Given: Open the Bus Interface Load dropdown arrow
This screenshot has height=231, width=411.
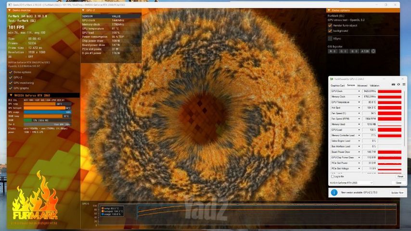Looking at the screenshot, I should click(x=359, y=146).
